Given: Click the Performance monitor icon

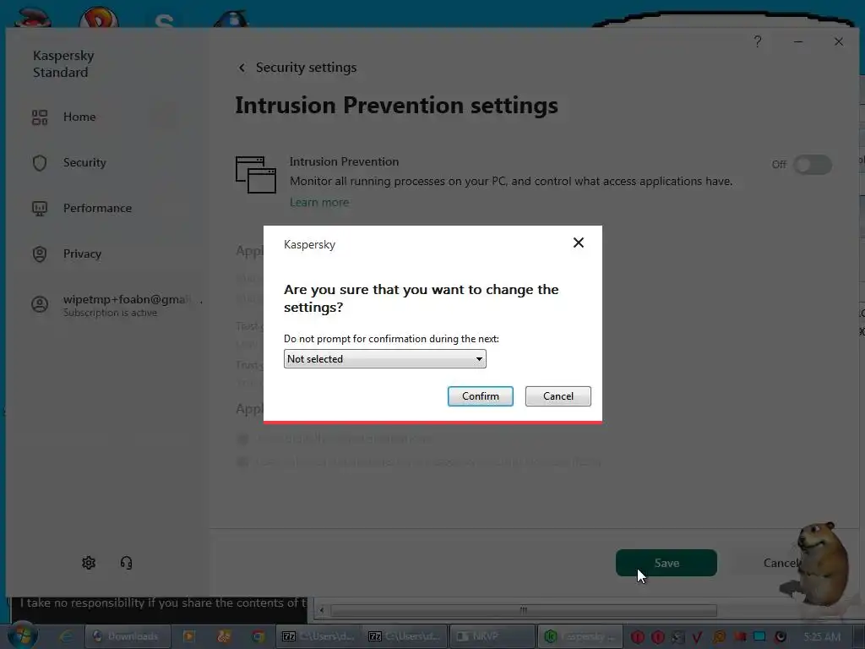Looking at the screenshot, I should click(40, 209).
